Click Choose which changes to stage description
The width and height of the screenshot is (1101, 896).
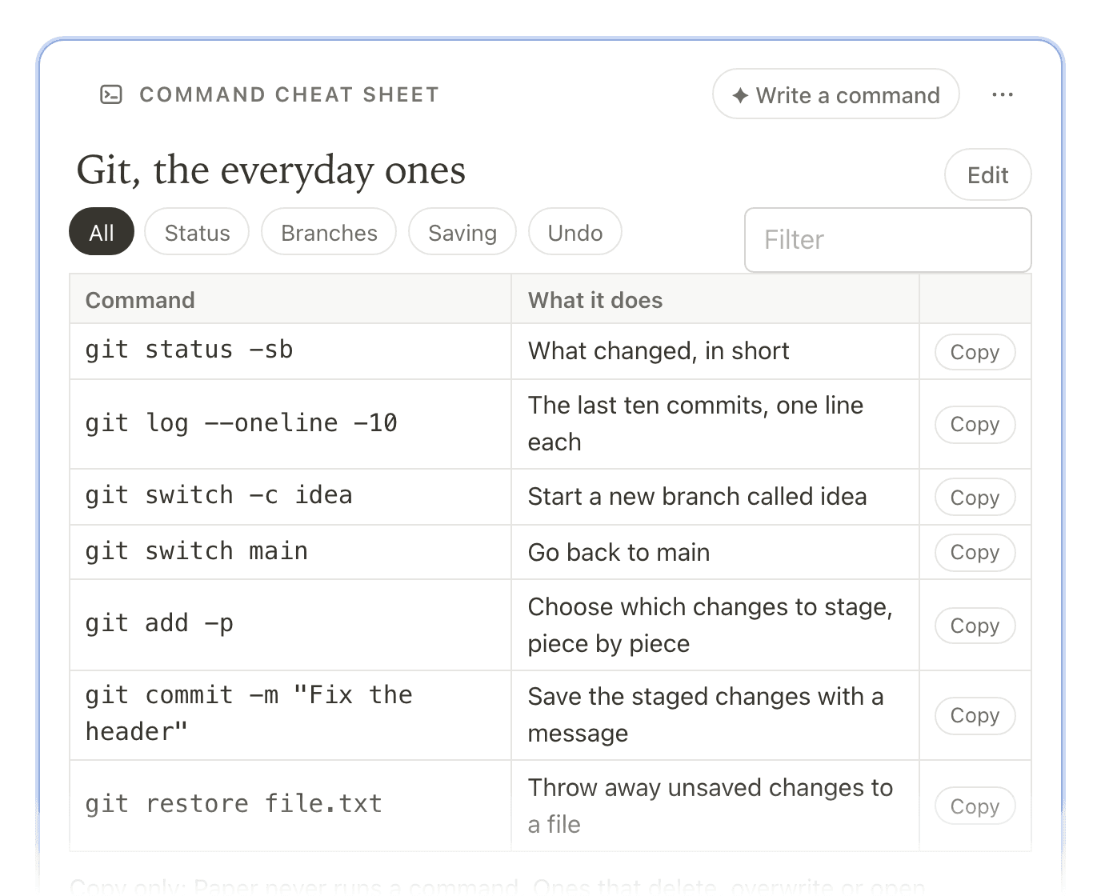[710, 625]
